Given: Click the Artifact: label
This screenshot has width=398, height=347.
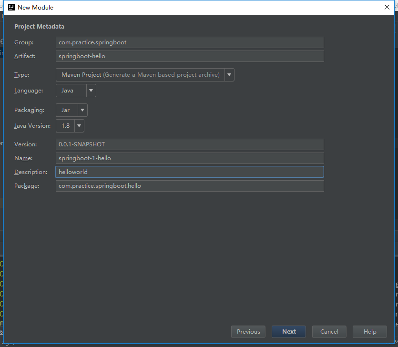Looking at the screenshot, I should (x=25, y=56).
